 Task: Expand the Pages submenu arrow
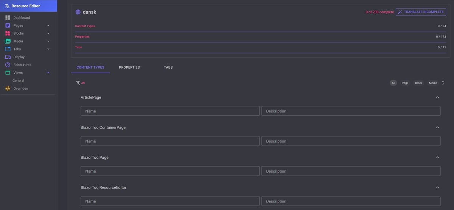pyautogui.click(x=48, y=26)
